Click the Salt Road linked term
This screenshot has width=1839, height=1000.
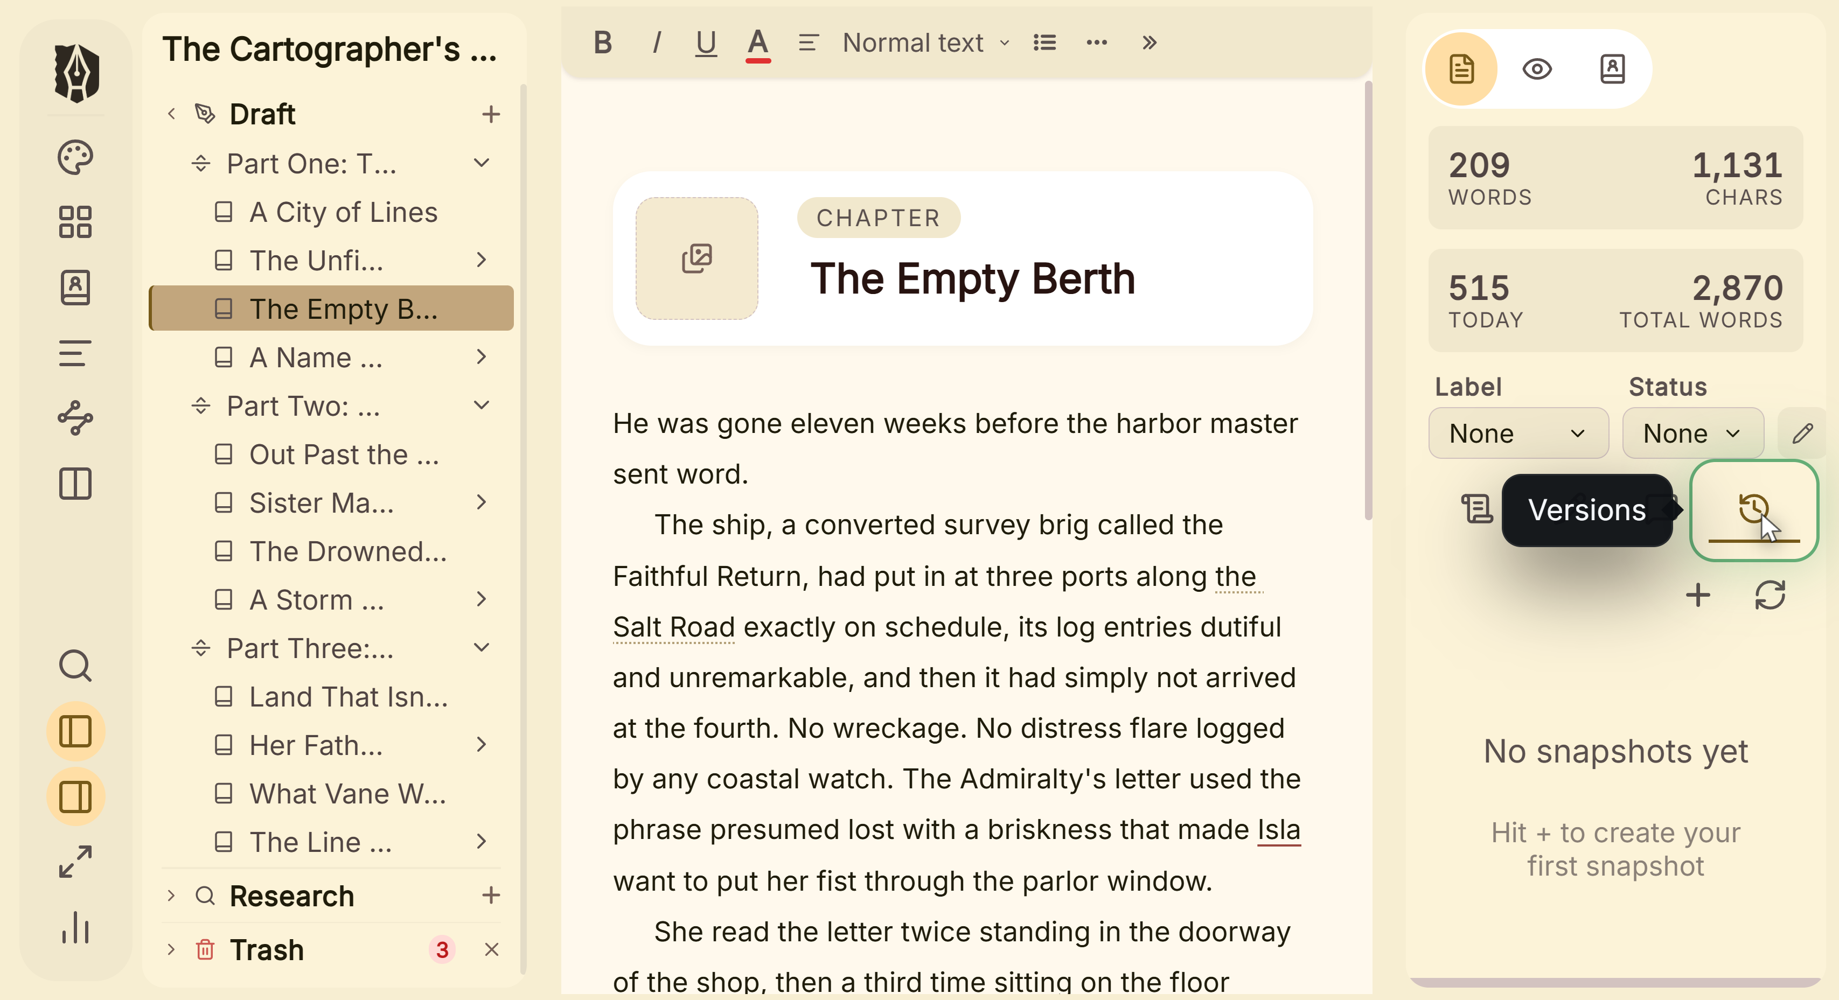coord(674,627)
